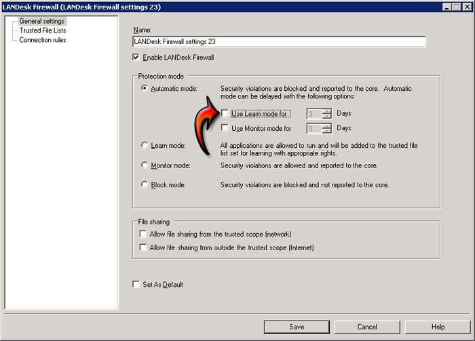Click the 'Days' label beside Monitor mode spinner
475x341 pixels.
tap(344, 128)
